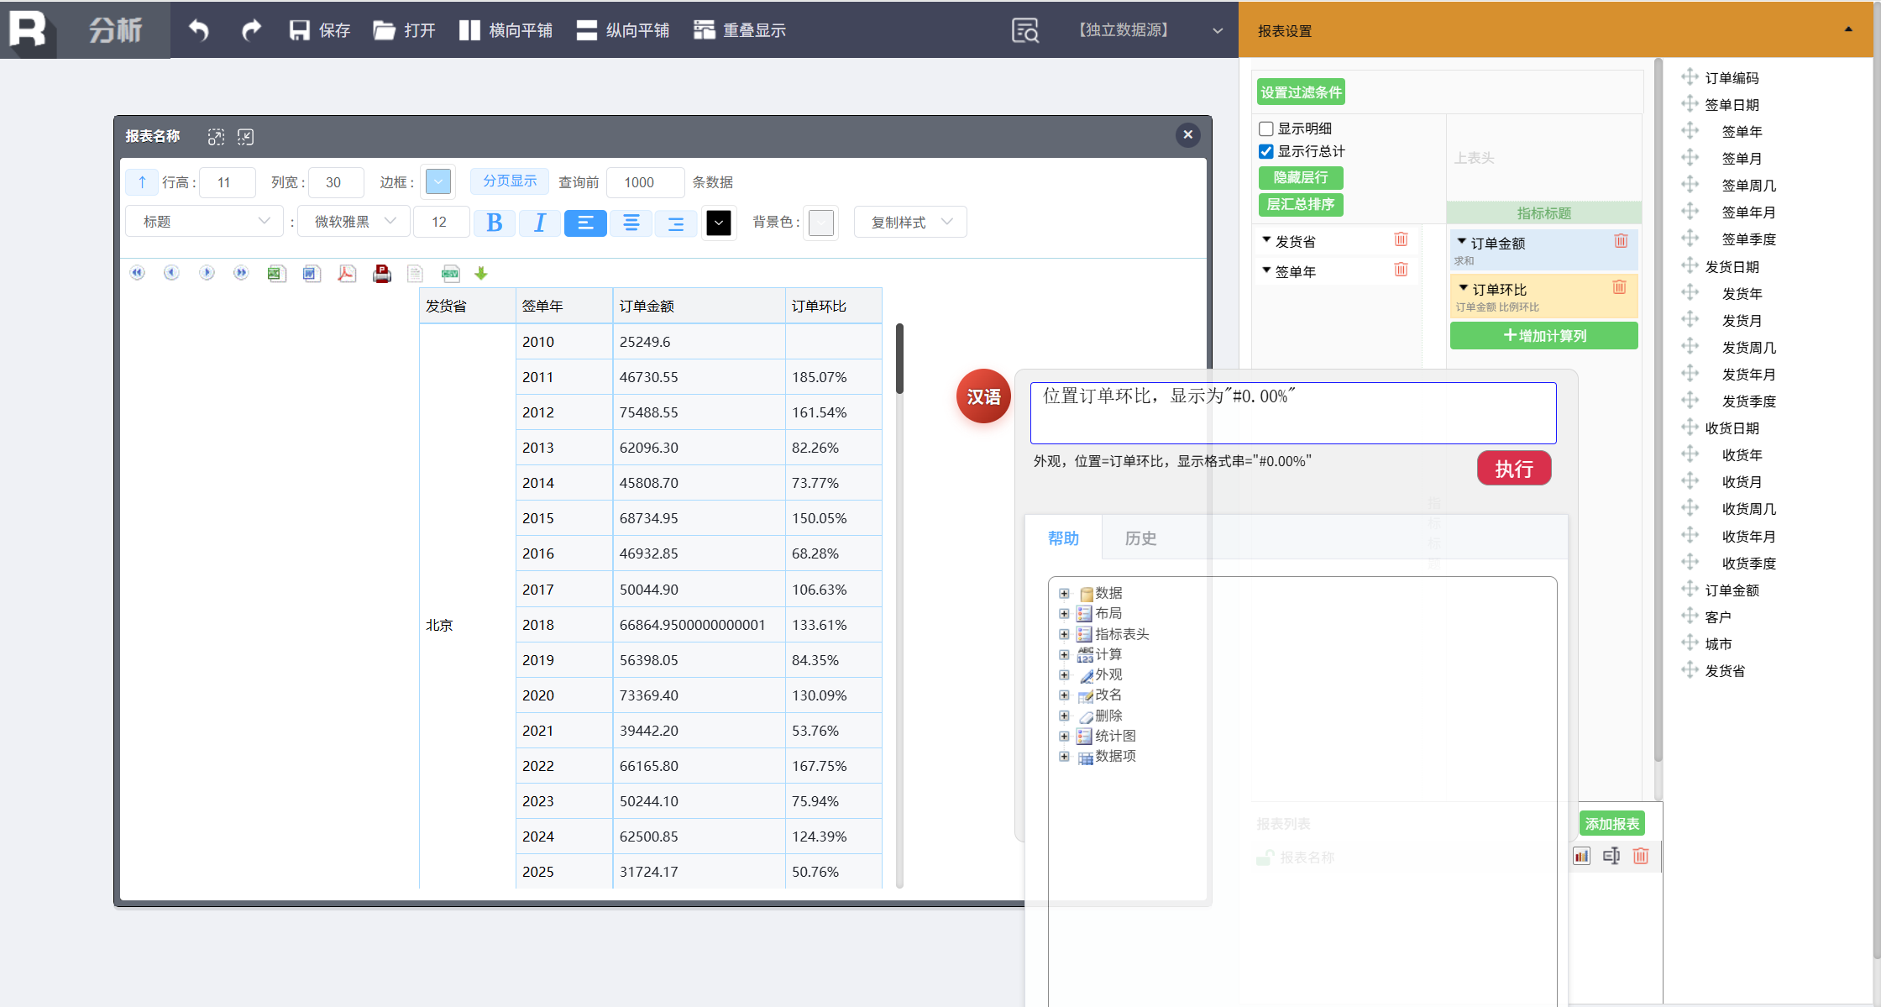
Task: Click the undo arrow in the top bar
Action: point(198,30)
